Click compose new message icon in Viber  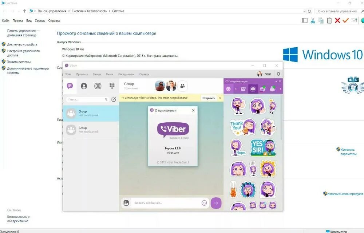[114, 99]
